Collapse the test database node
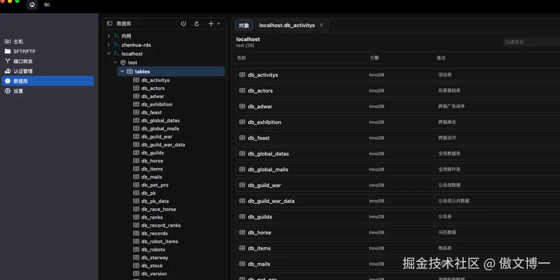This screenshot has height=280, width=560. 115,63
